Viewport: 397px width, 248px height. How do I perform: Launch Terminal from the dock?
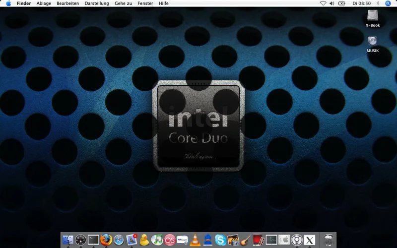[x=93, y=240]
